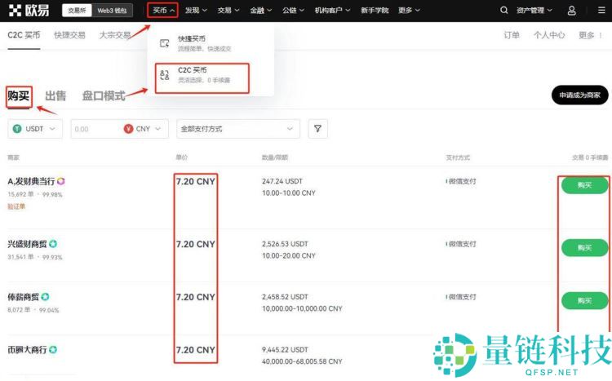Click the 2,526.53 USDT quantity
This screenshot has height=381, width=612.
click(285, 244)
